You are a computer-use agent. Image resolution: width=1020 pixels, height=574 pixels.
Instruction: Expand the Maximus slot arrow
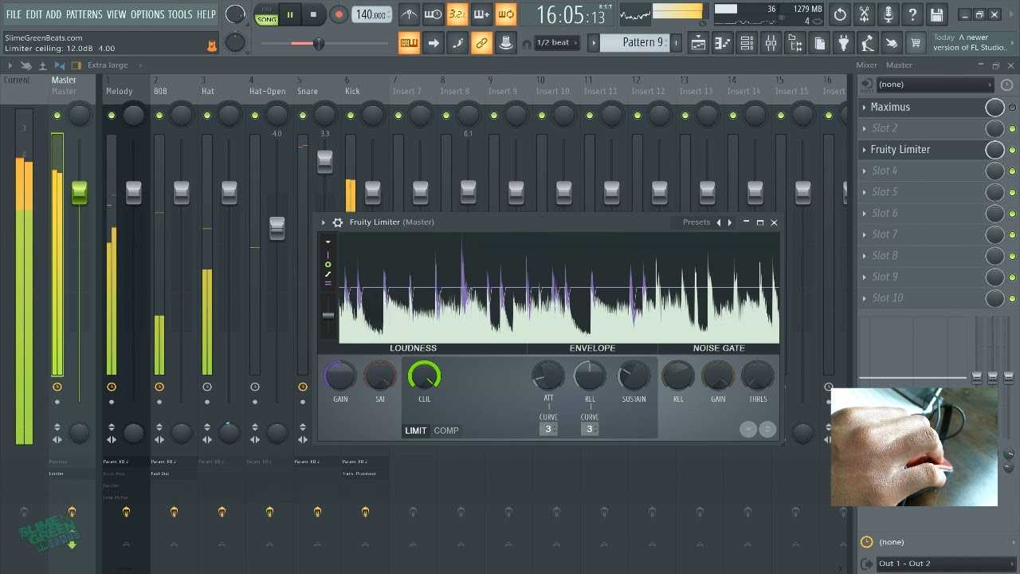point(865,107)
